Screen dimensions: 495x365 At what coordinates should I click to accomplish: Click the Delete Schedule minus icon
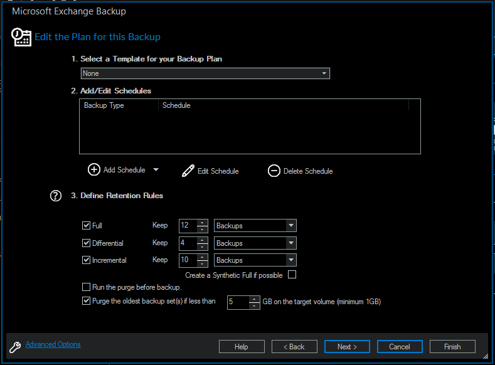274,171
